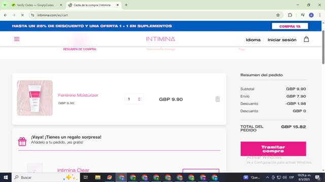Open Task View on the taskbar
This screenshot has width=325, height=182.
[86, 177]
